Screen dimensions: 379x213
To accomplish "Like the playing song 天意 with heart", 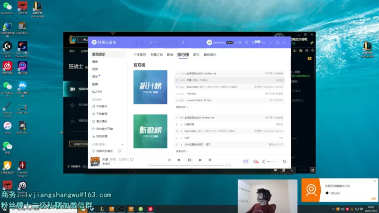I will [x=132, y=160].
